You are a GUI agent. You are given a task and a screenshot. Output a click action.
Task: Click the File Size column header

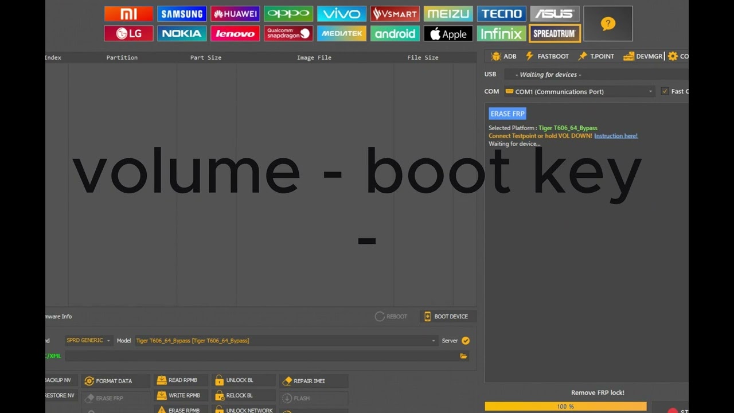pyautogui.click(x=423, y=57)
